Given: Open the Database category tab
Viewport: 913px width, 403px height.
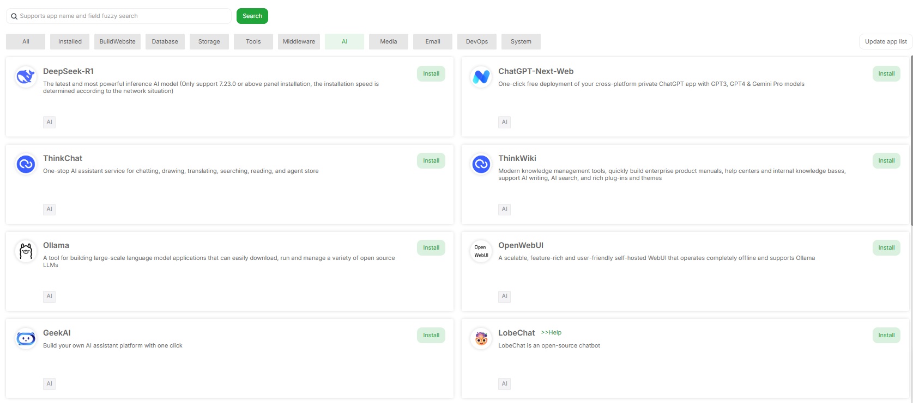Looking at the screenshot, I should pos(165,41).
